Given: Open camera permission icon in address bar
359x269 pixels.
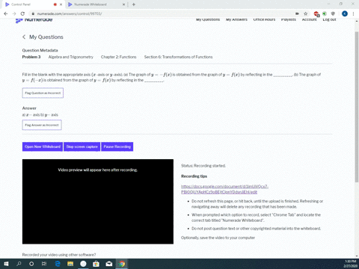Looking at the screenshot, I should click(297, 13).
